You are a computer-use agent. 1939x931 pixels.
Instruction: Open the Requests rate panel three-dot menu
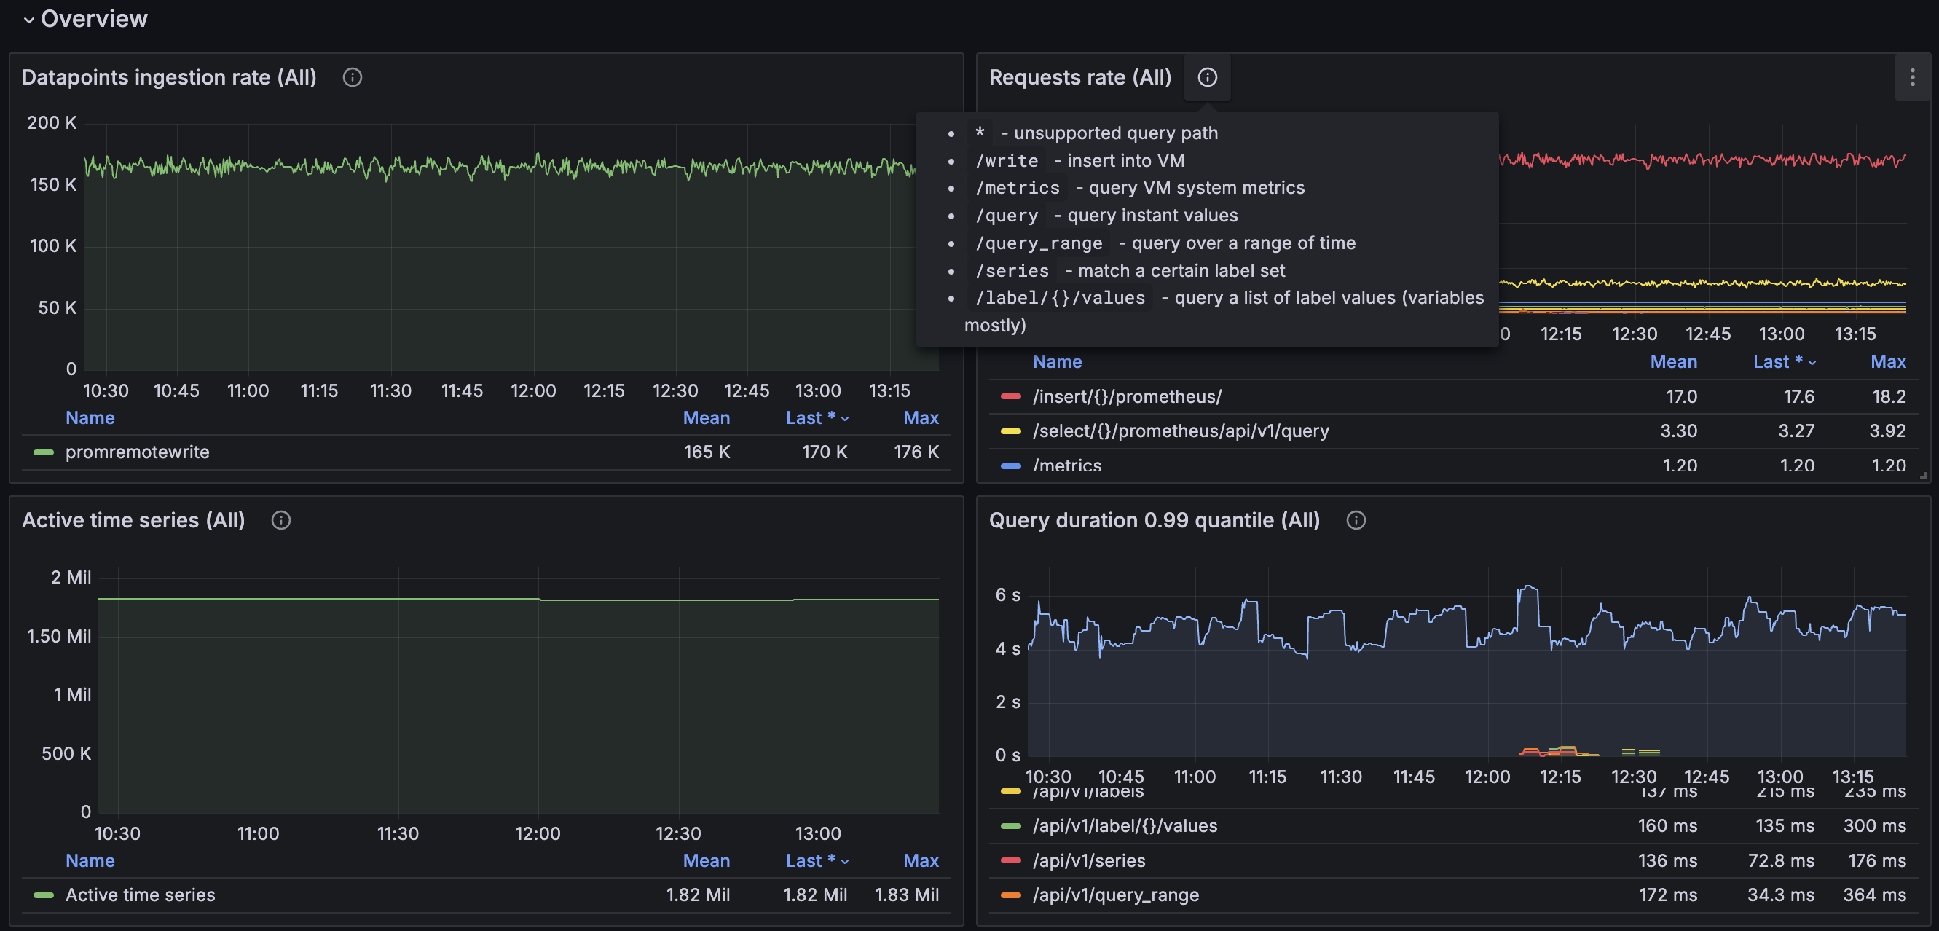(x=1912, y=77)
